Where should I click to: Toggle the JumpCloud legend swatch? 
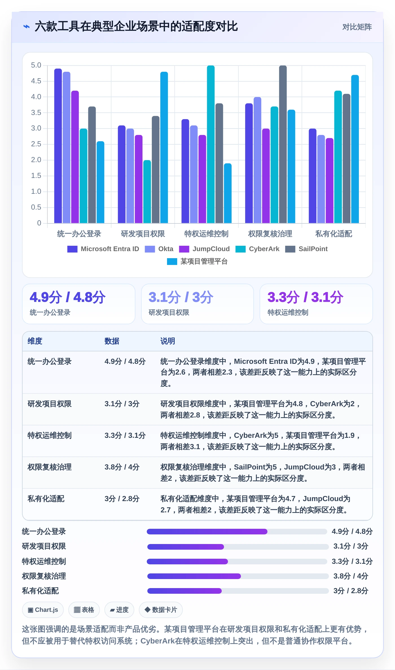(x=184, y=249)
